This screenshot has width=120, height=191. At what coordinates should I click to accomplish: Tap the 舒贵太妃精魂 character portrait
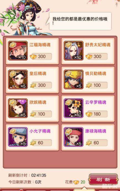click(73, 51)
